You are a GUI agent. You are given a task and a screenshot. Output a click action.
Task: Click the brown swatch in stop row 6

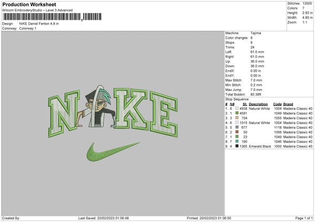point(237,132)
